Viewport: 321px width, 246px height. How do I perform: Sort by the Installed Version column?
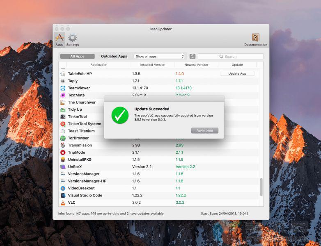tap(152, 65)
